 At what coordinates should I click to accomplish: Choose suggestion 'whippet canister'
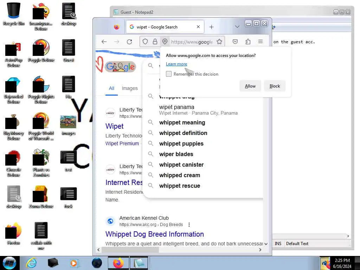coord(181,165)
